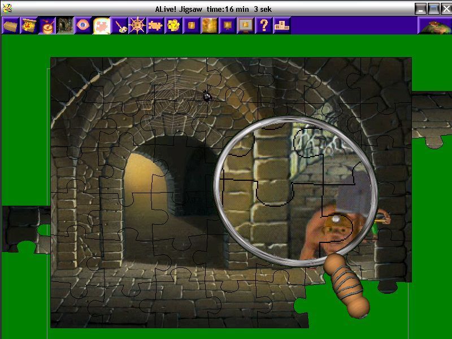Select the dungeon picture thumbnail in toolbar
This screenshot has height=339, width=452.
[x=65, y=25]
